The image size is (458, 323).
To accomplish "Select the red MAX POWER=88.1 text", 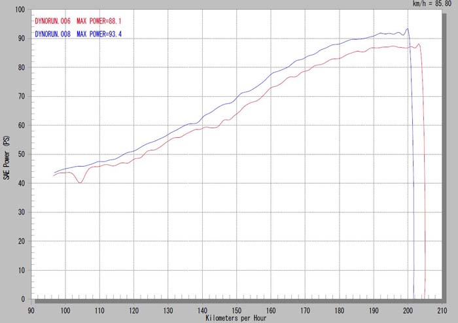I will point(99,21).
